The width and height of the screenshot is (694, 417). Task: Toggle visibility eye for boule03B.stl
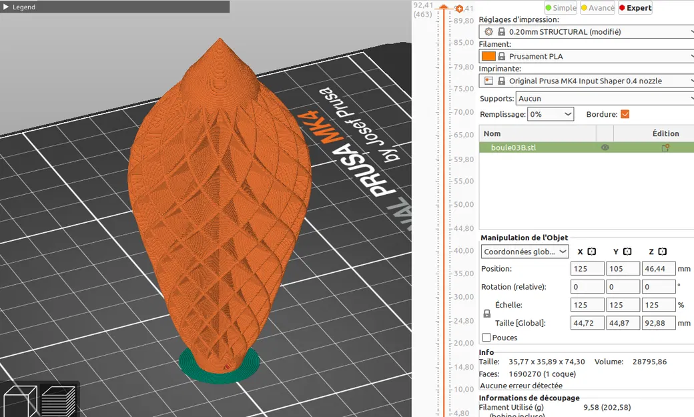click(605, 147)
